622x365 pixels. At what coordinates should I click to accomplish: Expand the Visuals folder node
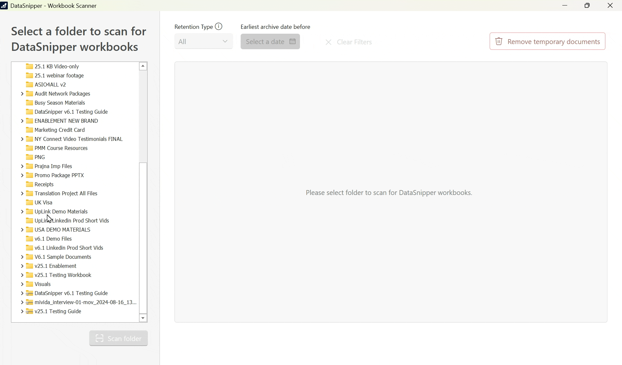(22, 284)
